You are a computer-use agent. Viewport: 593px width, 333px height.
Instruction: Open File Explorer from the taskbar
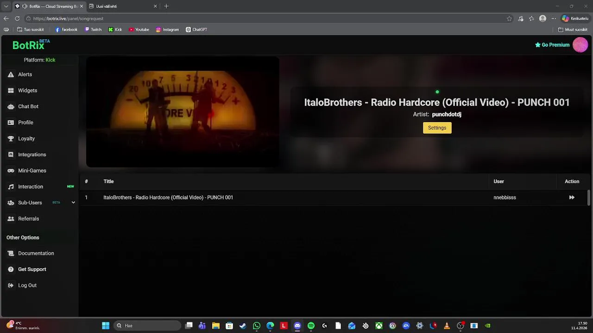point(216,326)
